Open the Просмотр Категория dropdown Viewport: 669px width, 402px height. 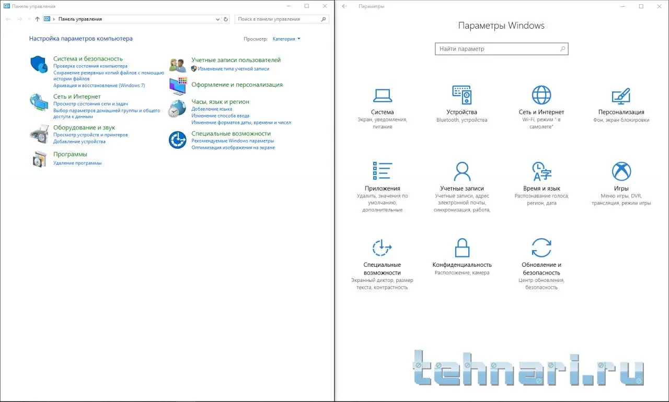286,39
